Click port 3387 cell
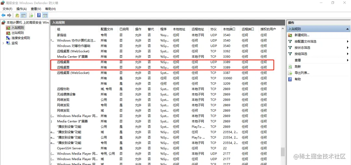Viewport: 351px width, 165px height. point(227,73)
